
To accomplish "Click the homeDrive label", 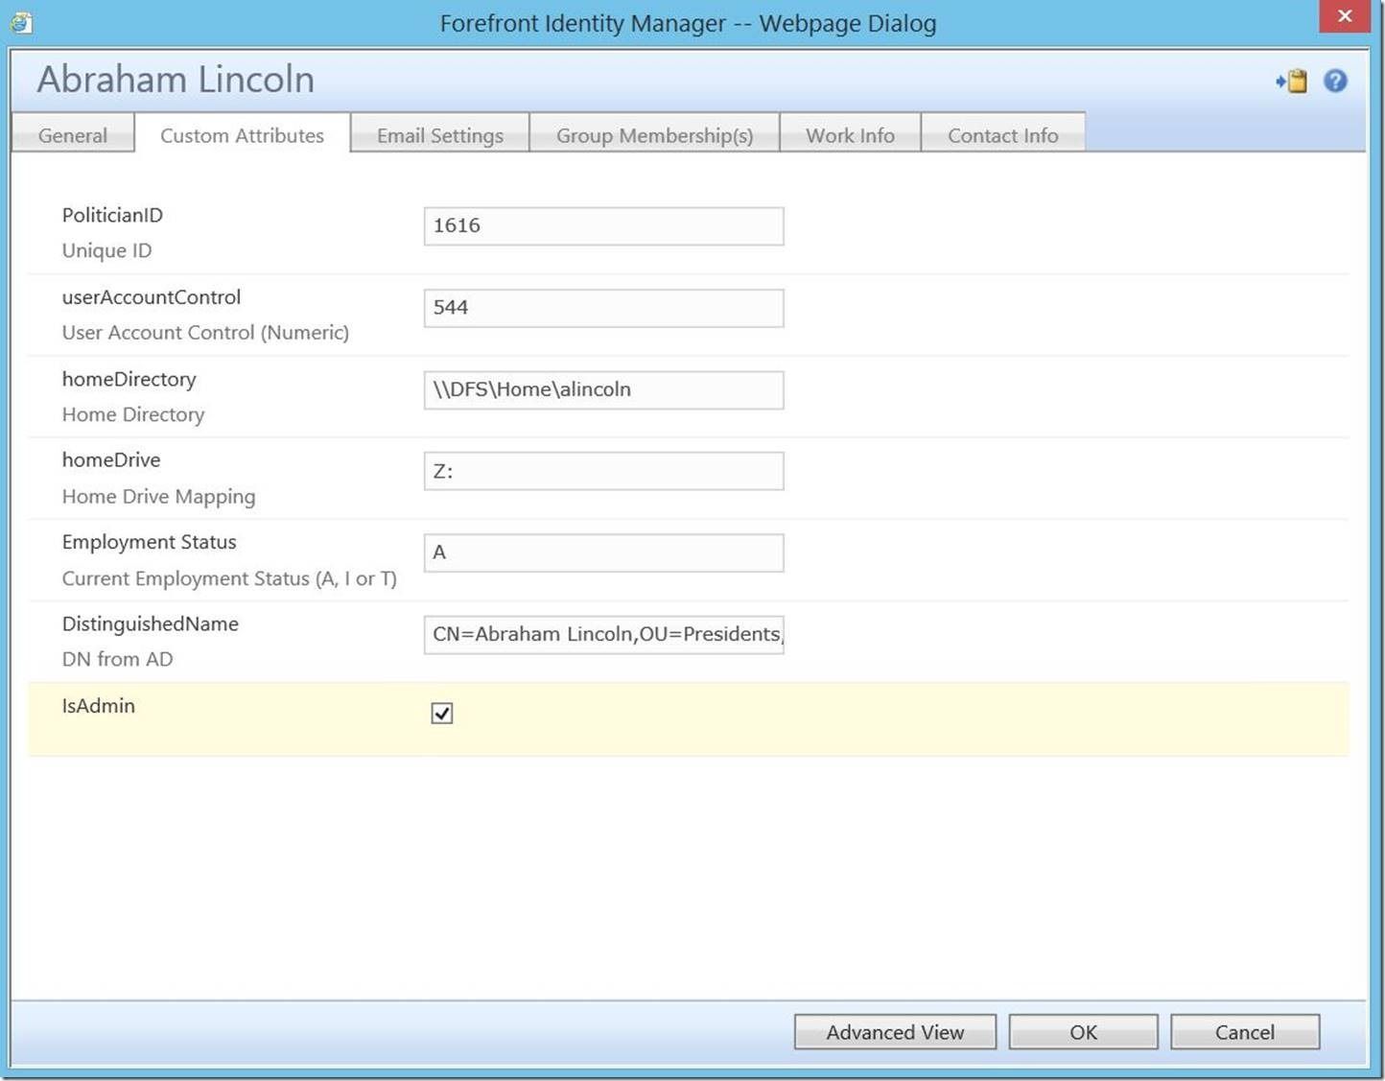I will [111, 460].
